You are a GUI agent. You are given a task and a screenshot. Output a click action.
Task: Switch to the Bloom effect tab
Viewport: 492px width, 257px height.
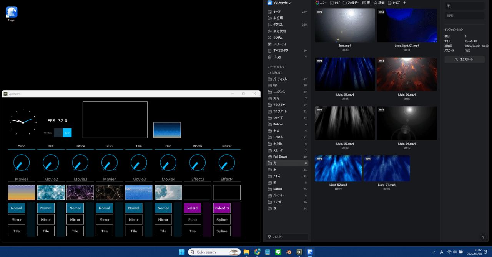[x=197, y=146]
